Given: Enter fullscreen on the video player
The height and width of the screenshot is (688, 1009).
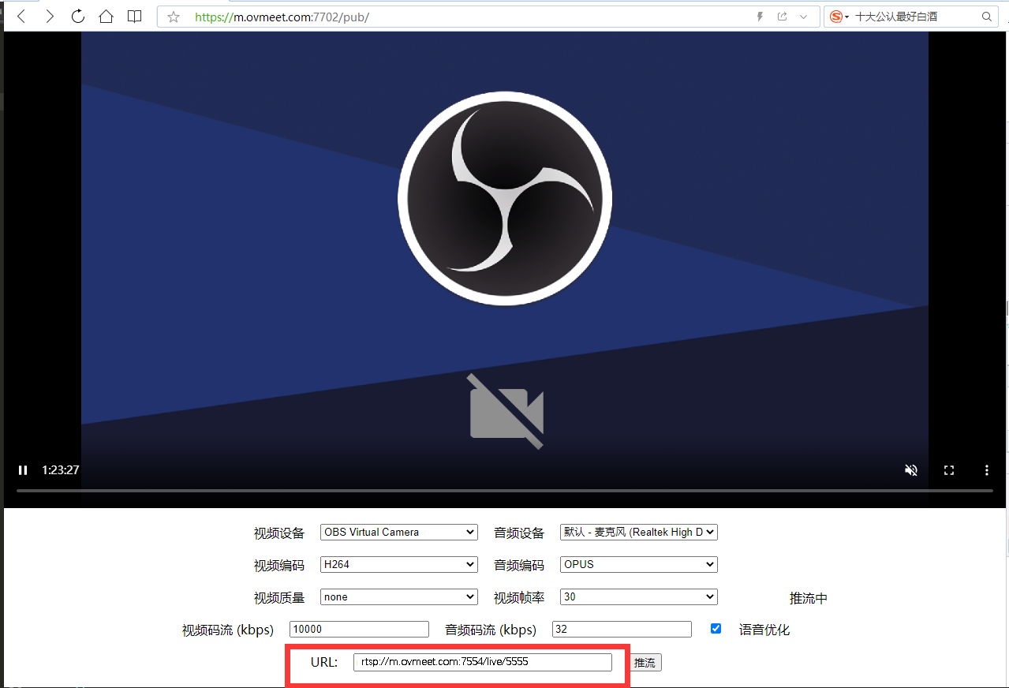Looking at the screenshot, I should pos(948,469).
